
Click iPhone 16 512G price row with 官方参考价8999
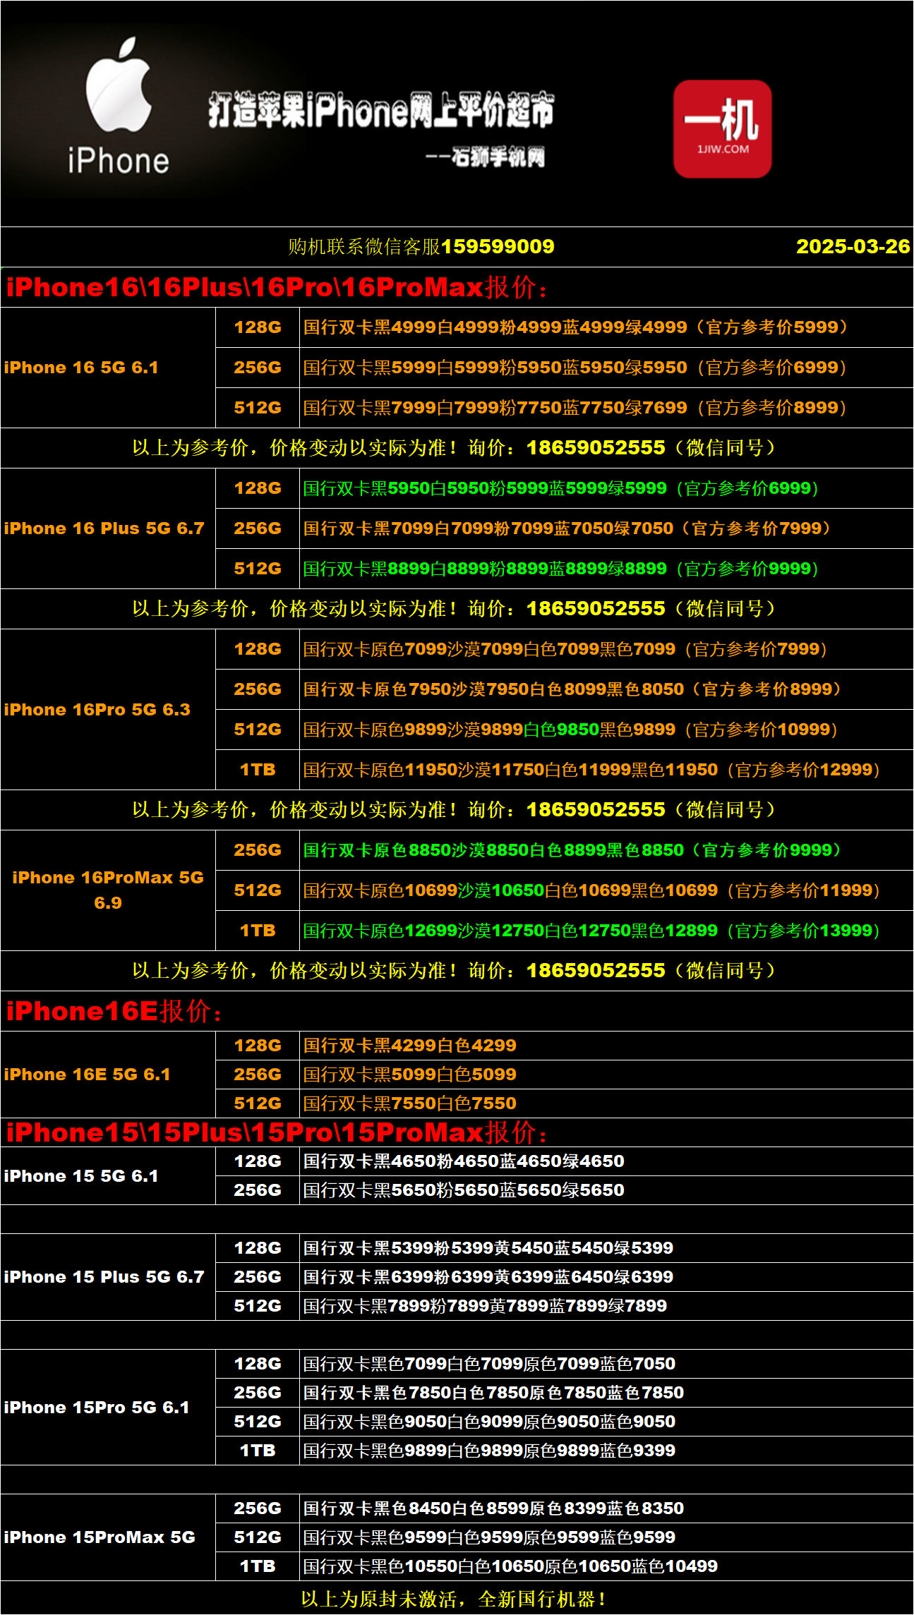(606, 408)
